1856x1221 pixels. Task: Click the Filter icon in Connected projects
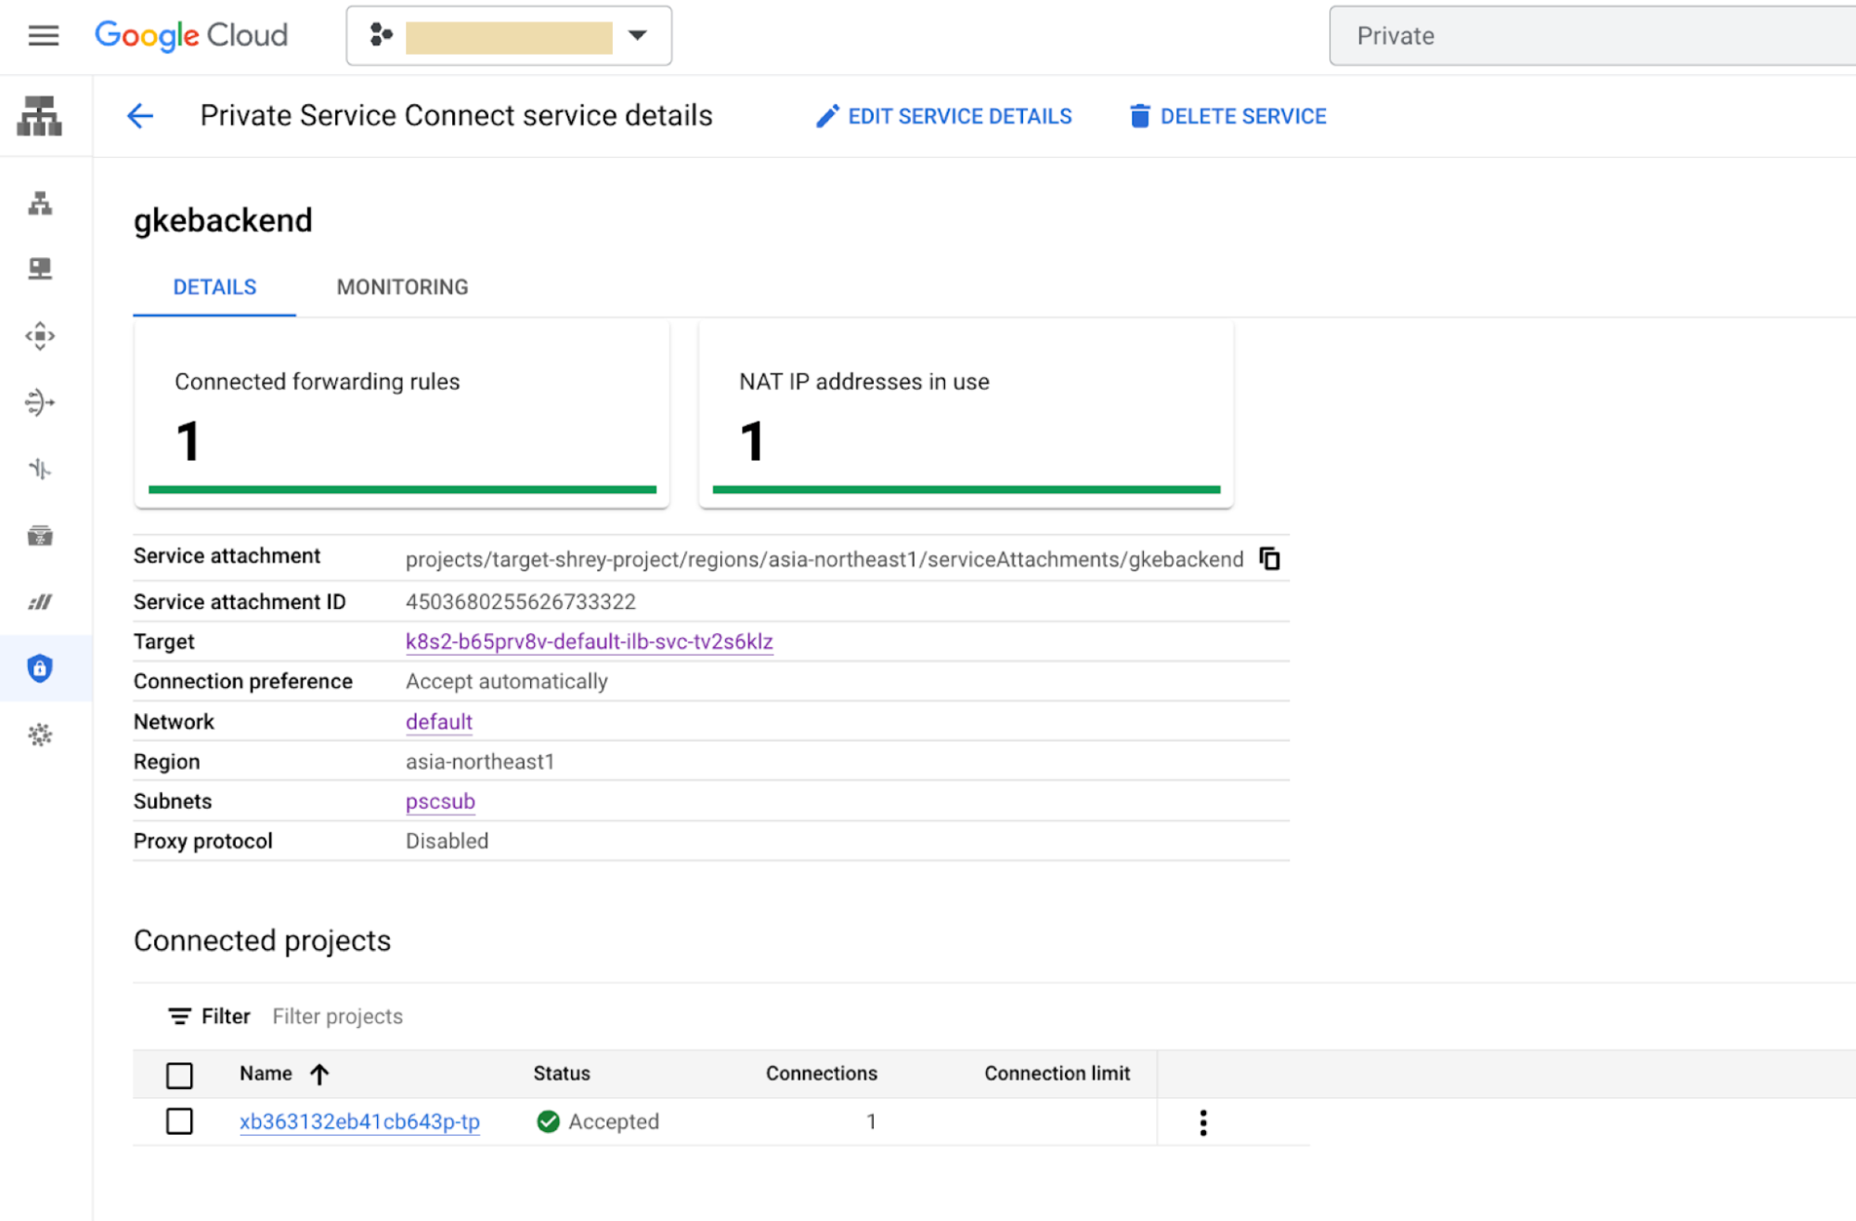(179, 1017)
